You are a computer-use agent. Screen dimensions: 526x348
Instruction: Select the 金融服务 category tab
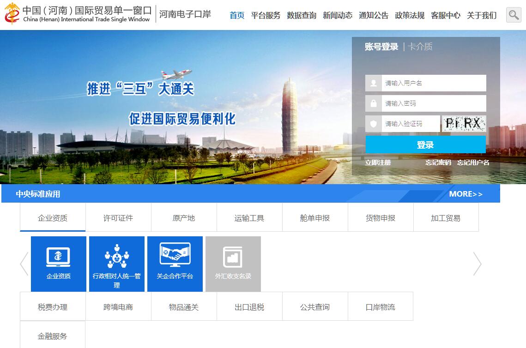pos(53,335)
